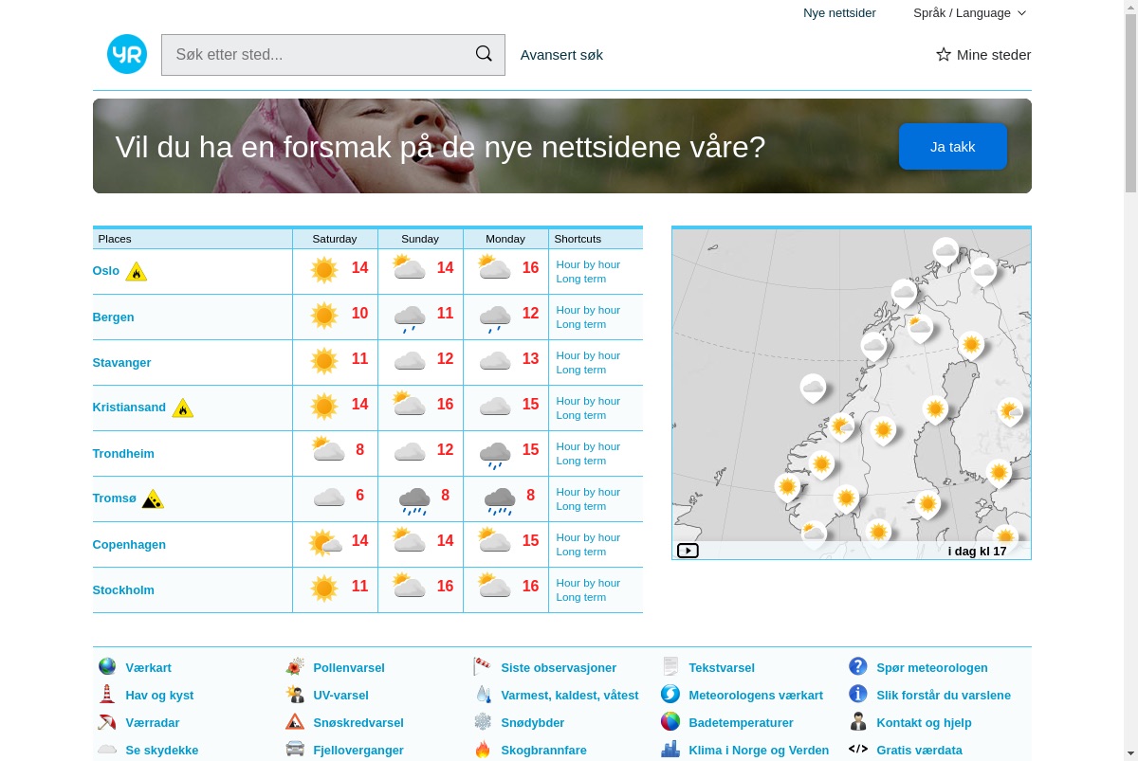The height and width of the screenshot is (761, 1138).
Task: Click Oslo forest fire warning icon
Action: (x=137, y=272)
